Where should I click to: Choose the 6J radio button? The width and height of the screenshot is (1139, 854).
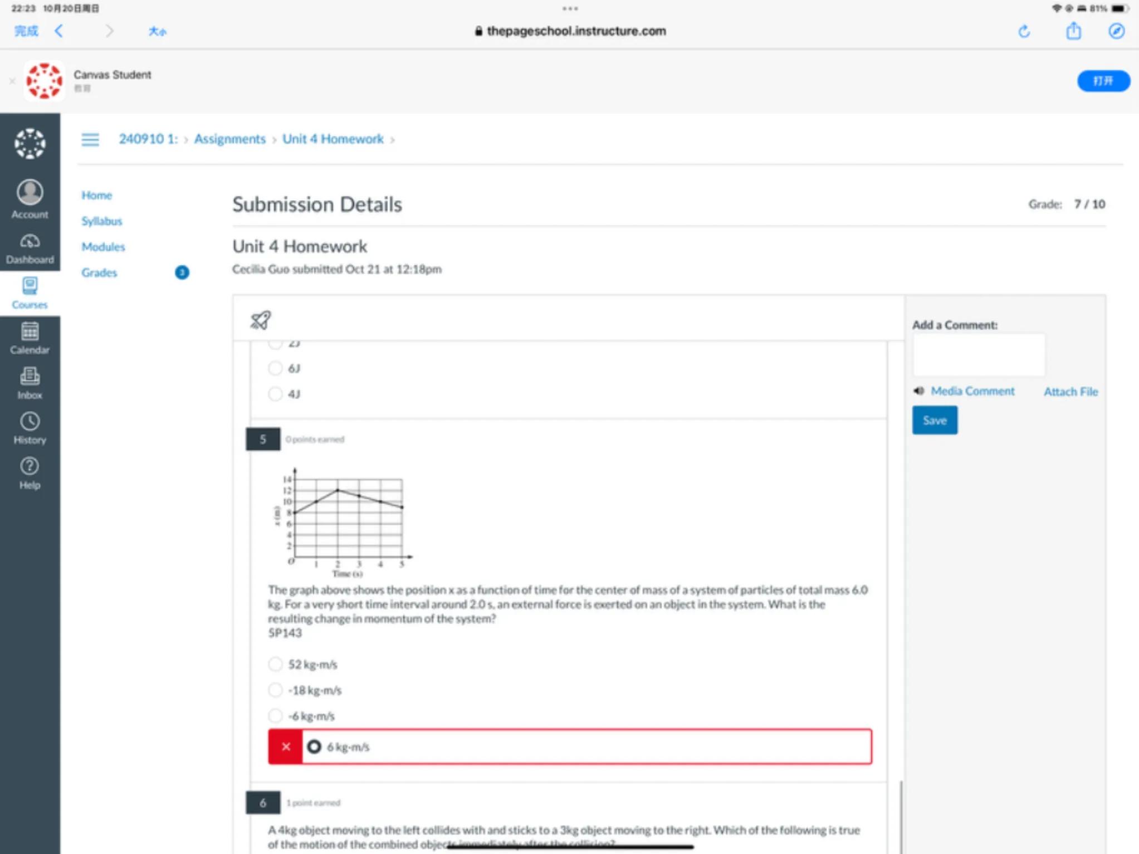point(275,368)
